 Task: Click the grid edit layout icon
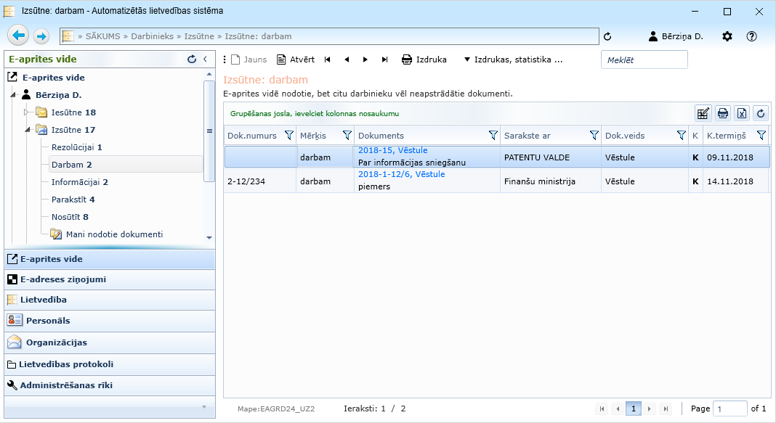703,112
